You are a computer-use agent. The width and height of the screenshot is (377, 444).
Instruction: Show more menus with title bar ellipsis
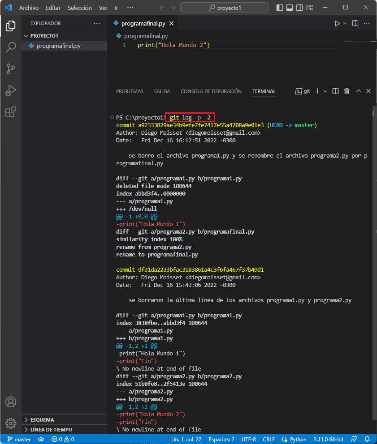(x=130, y=8)
